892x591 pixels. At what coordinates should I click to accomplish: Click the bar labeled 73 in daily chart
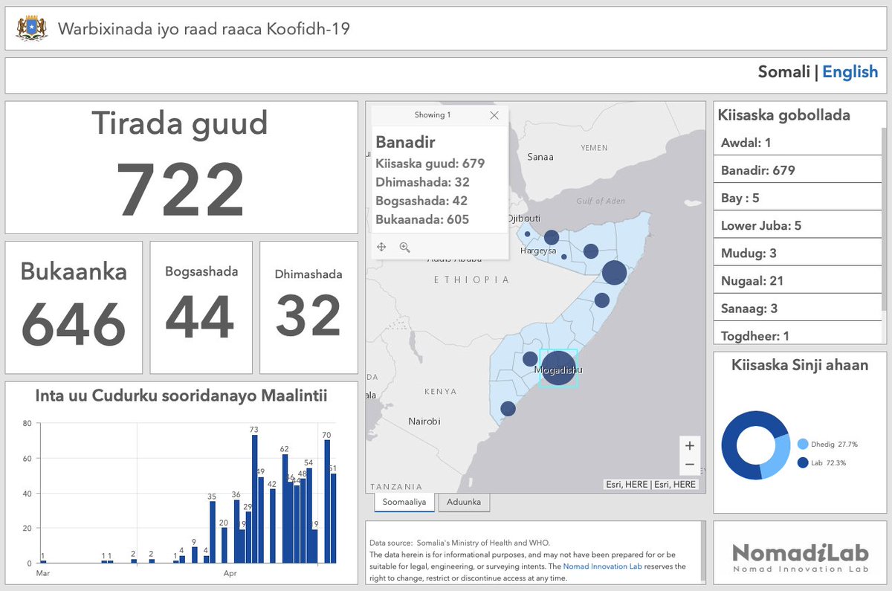pos(254,499)
